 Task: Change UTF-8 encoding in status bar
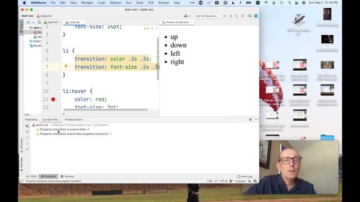(x=223, y=181)
